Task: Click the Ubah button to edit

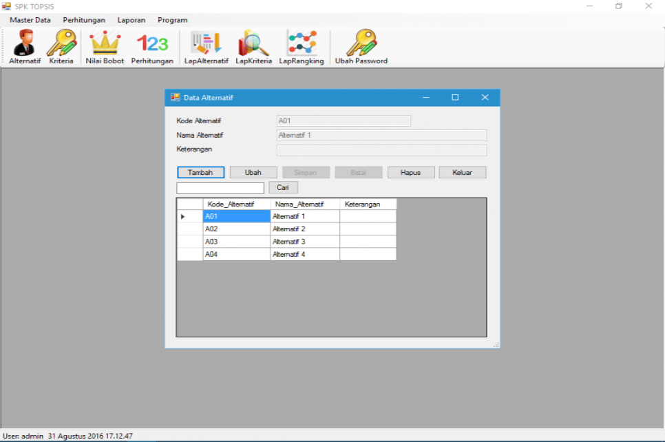Action: tap(253, 172)
